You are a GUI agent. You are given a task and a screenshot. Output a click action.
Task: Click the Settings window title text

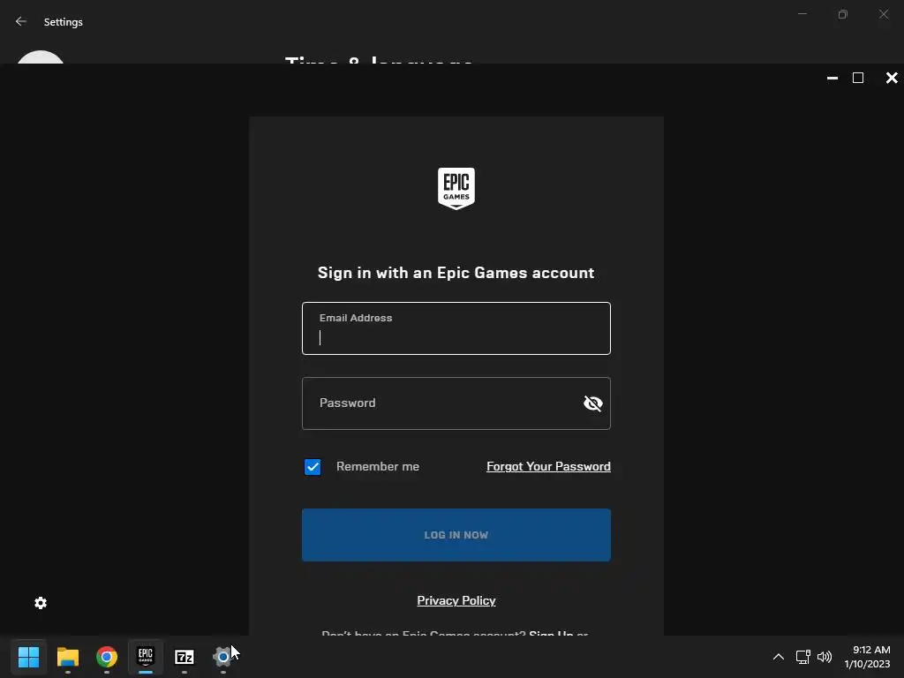coord(64,22)
